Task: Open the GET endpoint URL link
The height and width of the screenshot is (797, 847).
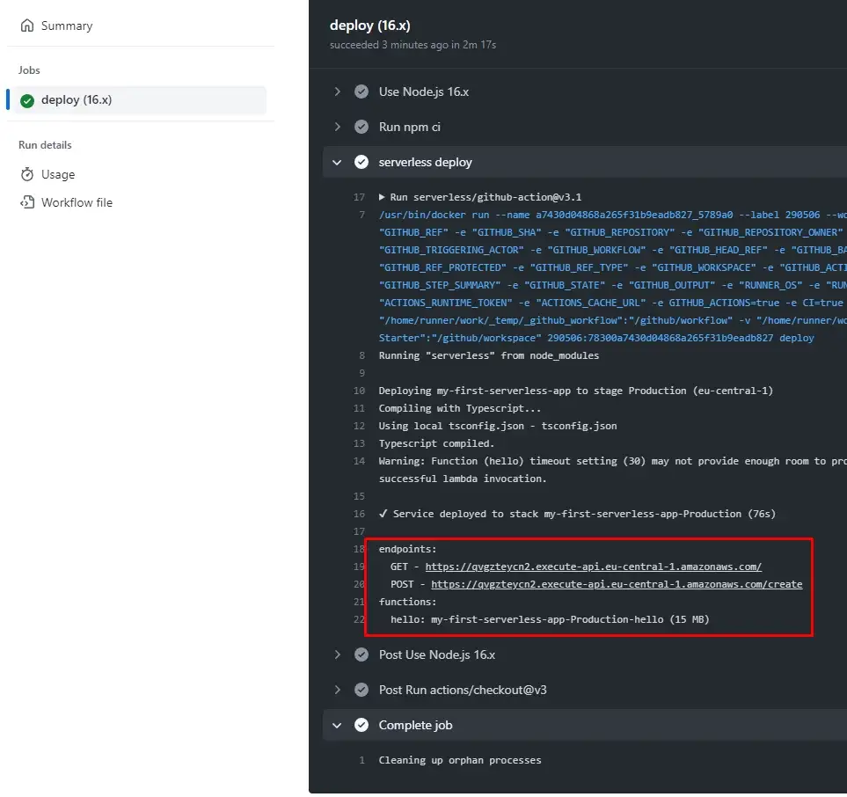Action: (593, 567)
